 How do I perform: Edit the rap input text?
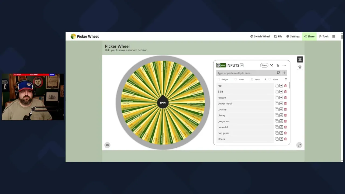click(x=245, y=86)
